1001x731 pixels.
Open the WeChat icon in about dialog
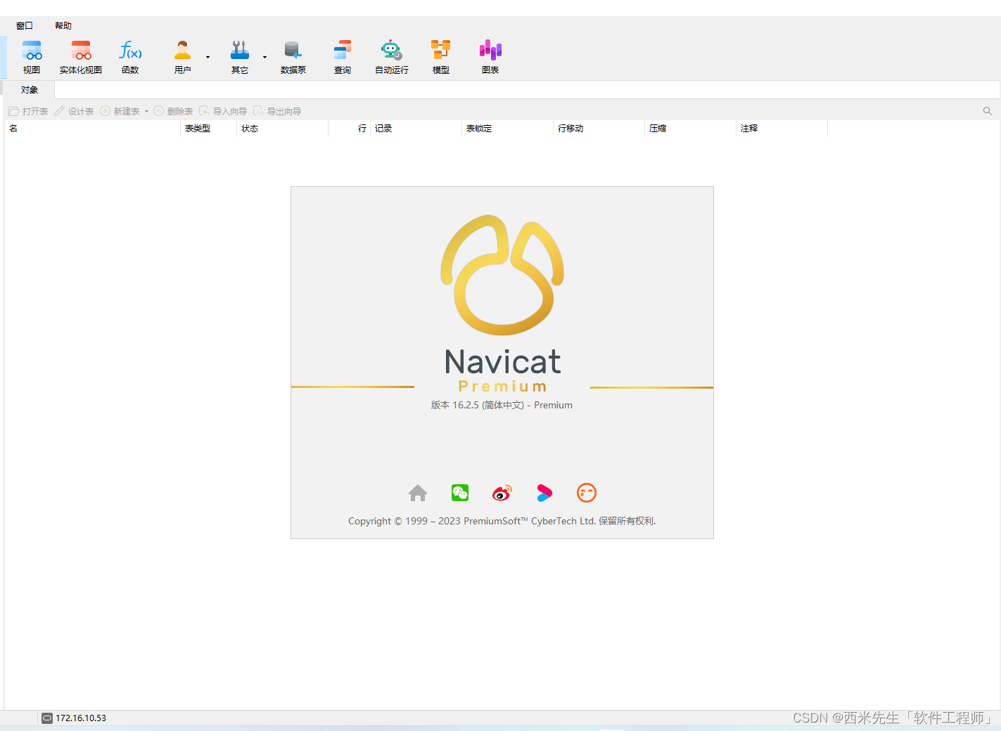point(459,493)
